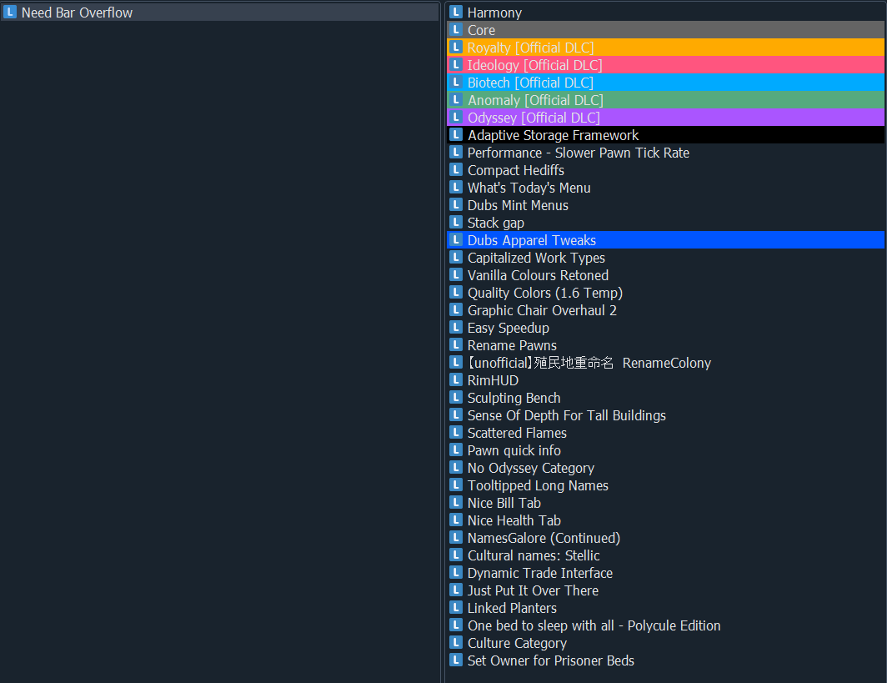The width and height of the screenshot is (887, 683).
Task: Click L icon beside Nice Bill Tab
Action: pos(456,503)
